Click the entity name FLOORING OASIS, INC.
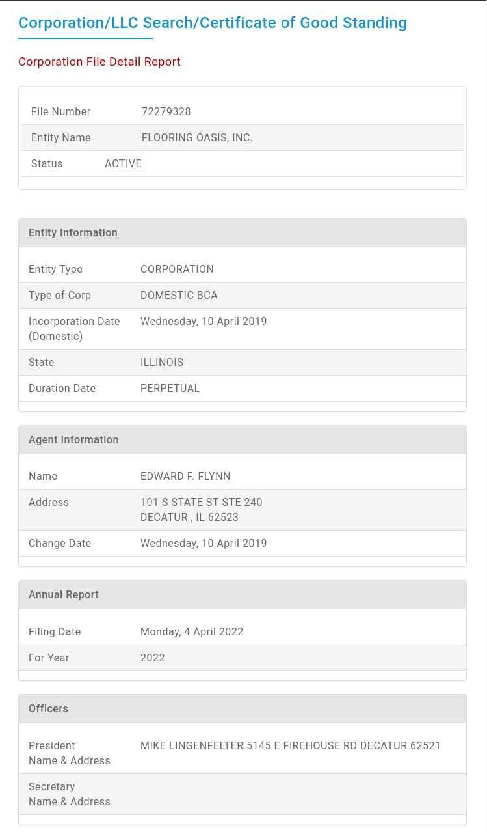 [x=197, y=137]
